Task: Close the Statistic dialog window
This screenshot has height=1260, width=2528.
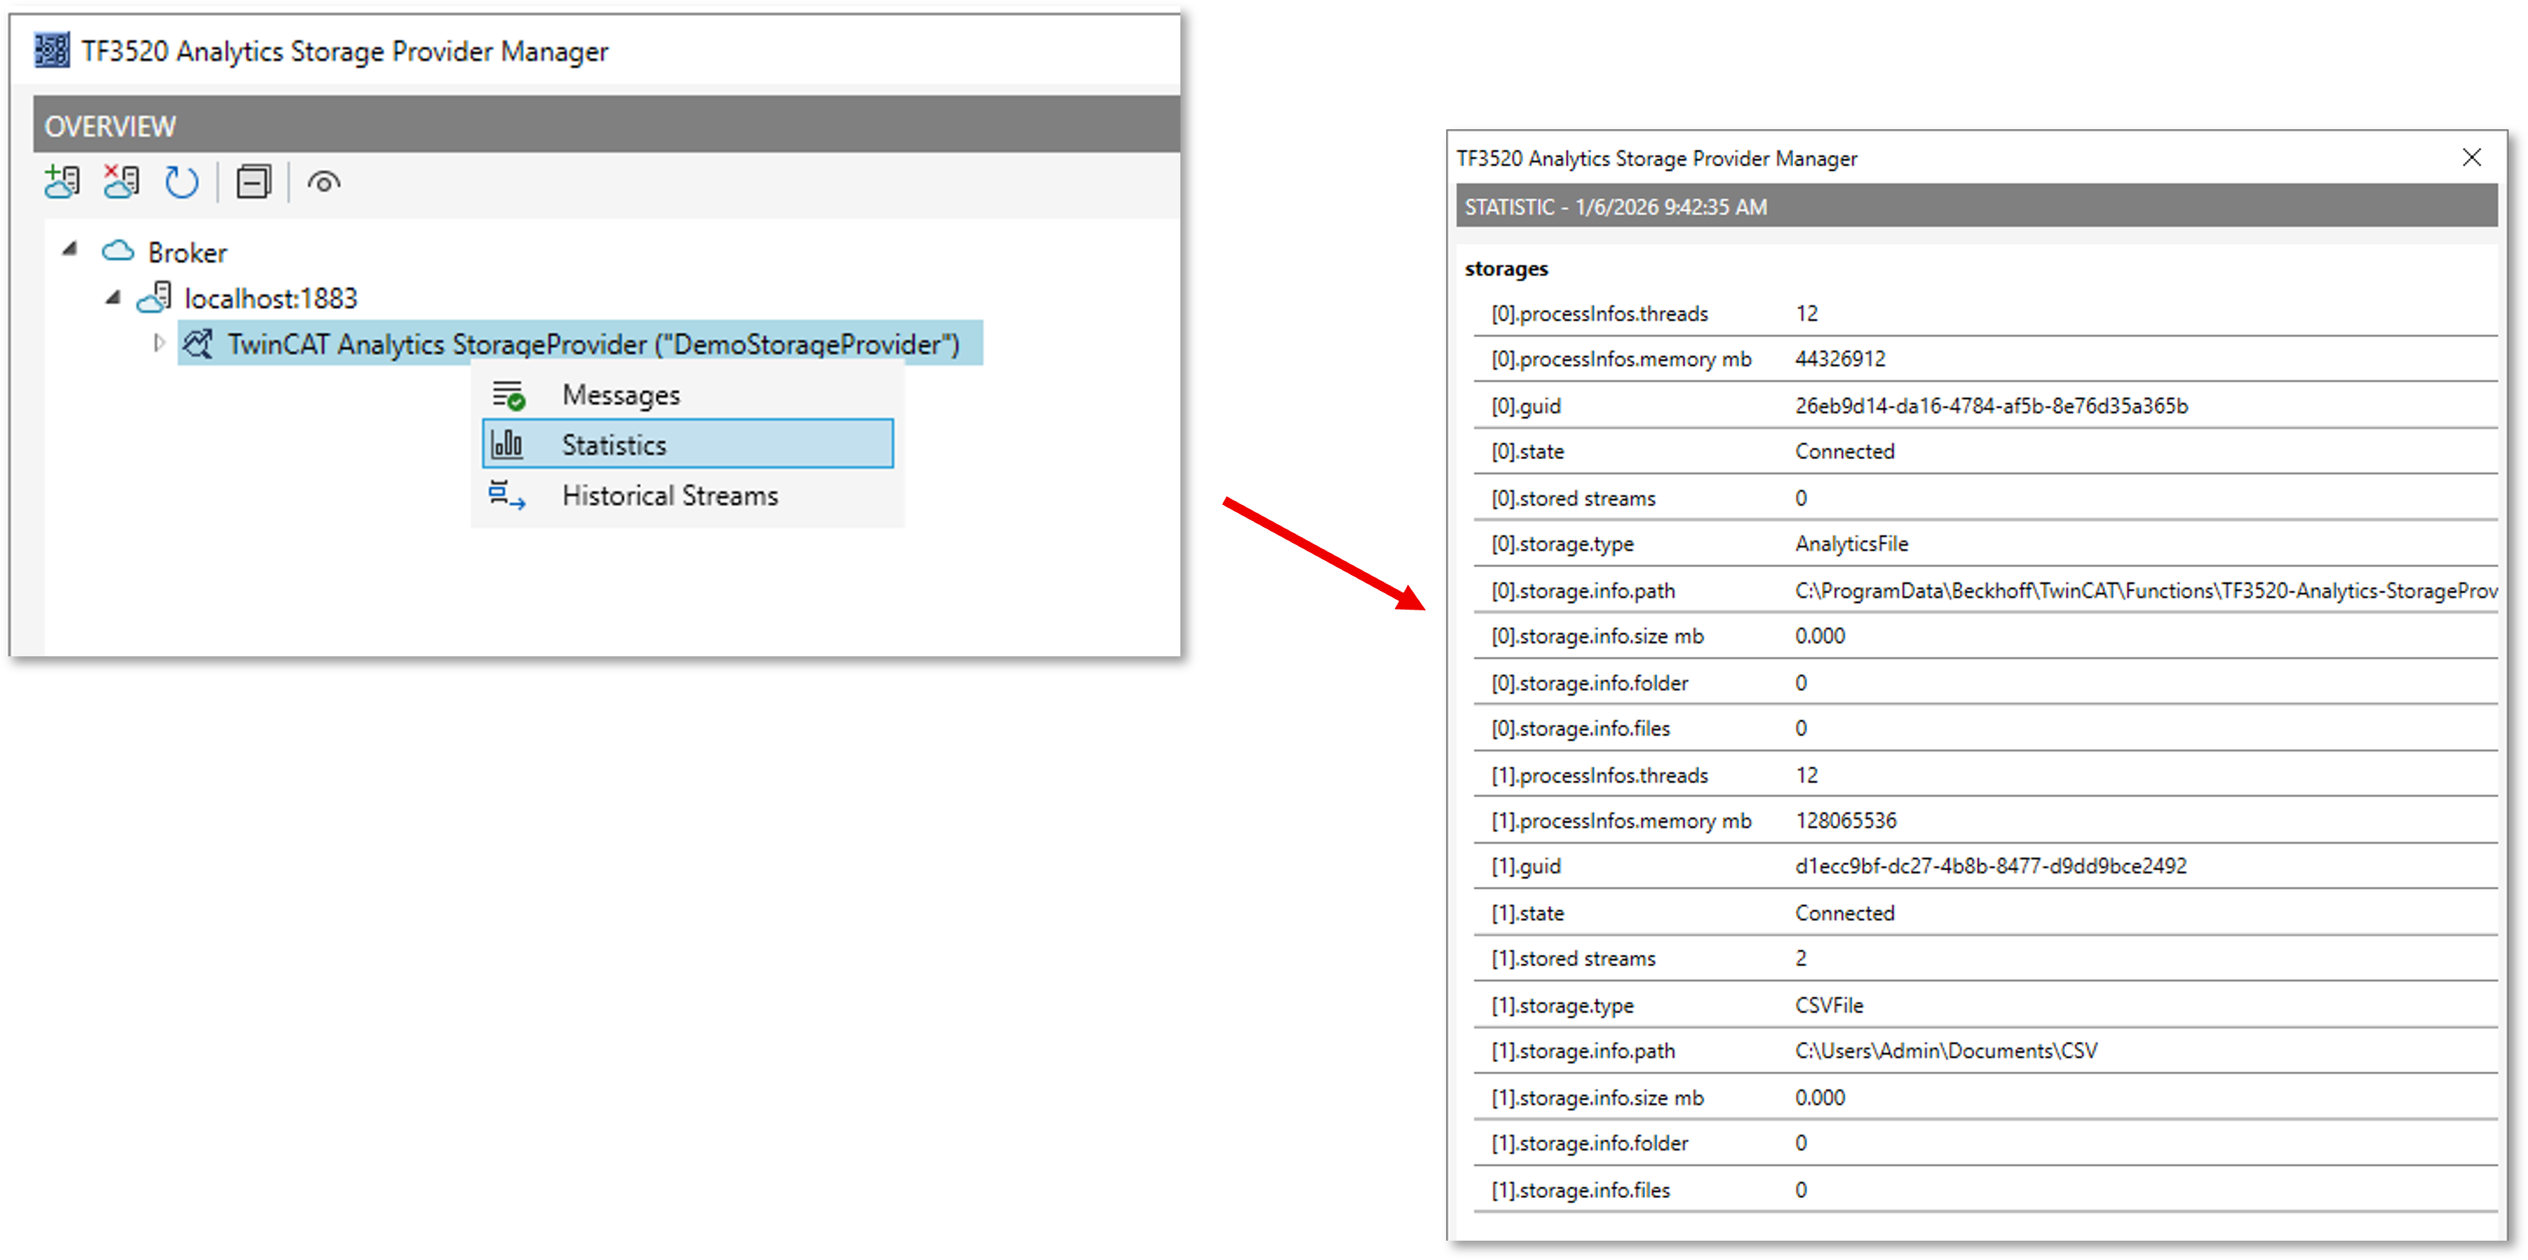Action: pos(2471,157)
